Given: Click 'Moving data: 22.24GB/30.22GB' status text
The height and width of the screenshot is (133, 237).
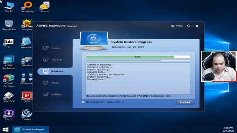Looking at the screenshot, I should (106, 96).
